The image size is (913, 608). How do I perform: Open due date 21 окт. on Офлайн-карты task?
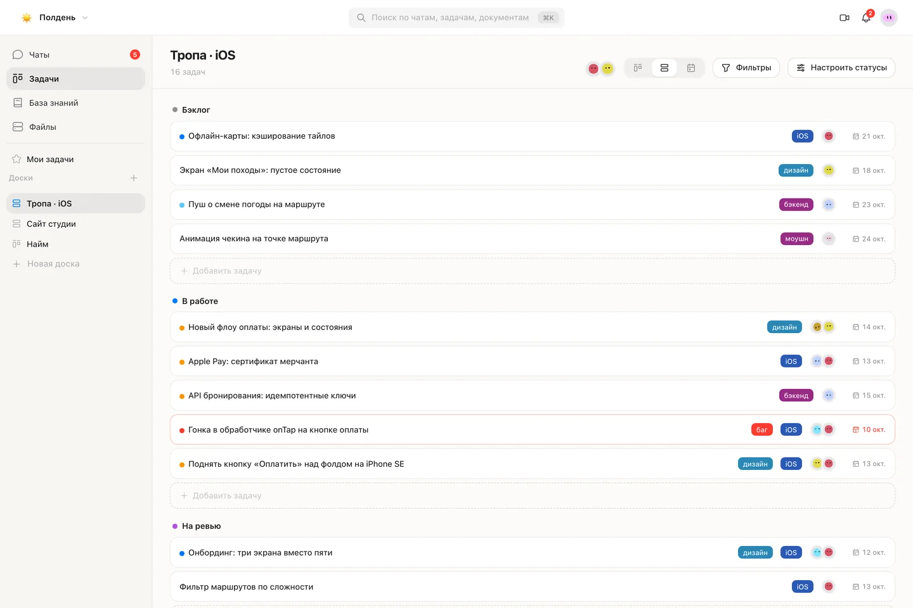click(x=869, y=136)
